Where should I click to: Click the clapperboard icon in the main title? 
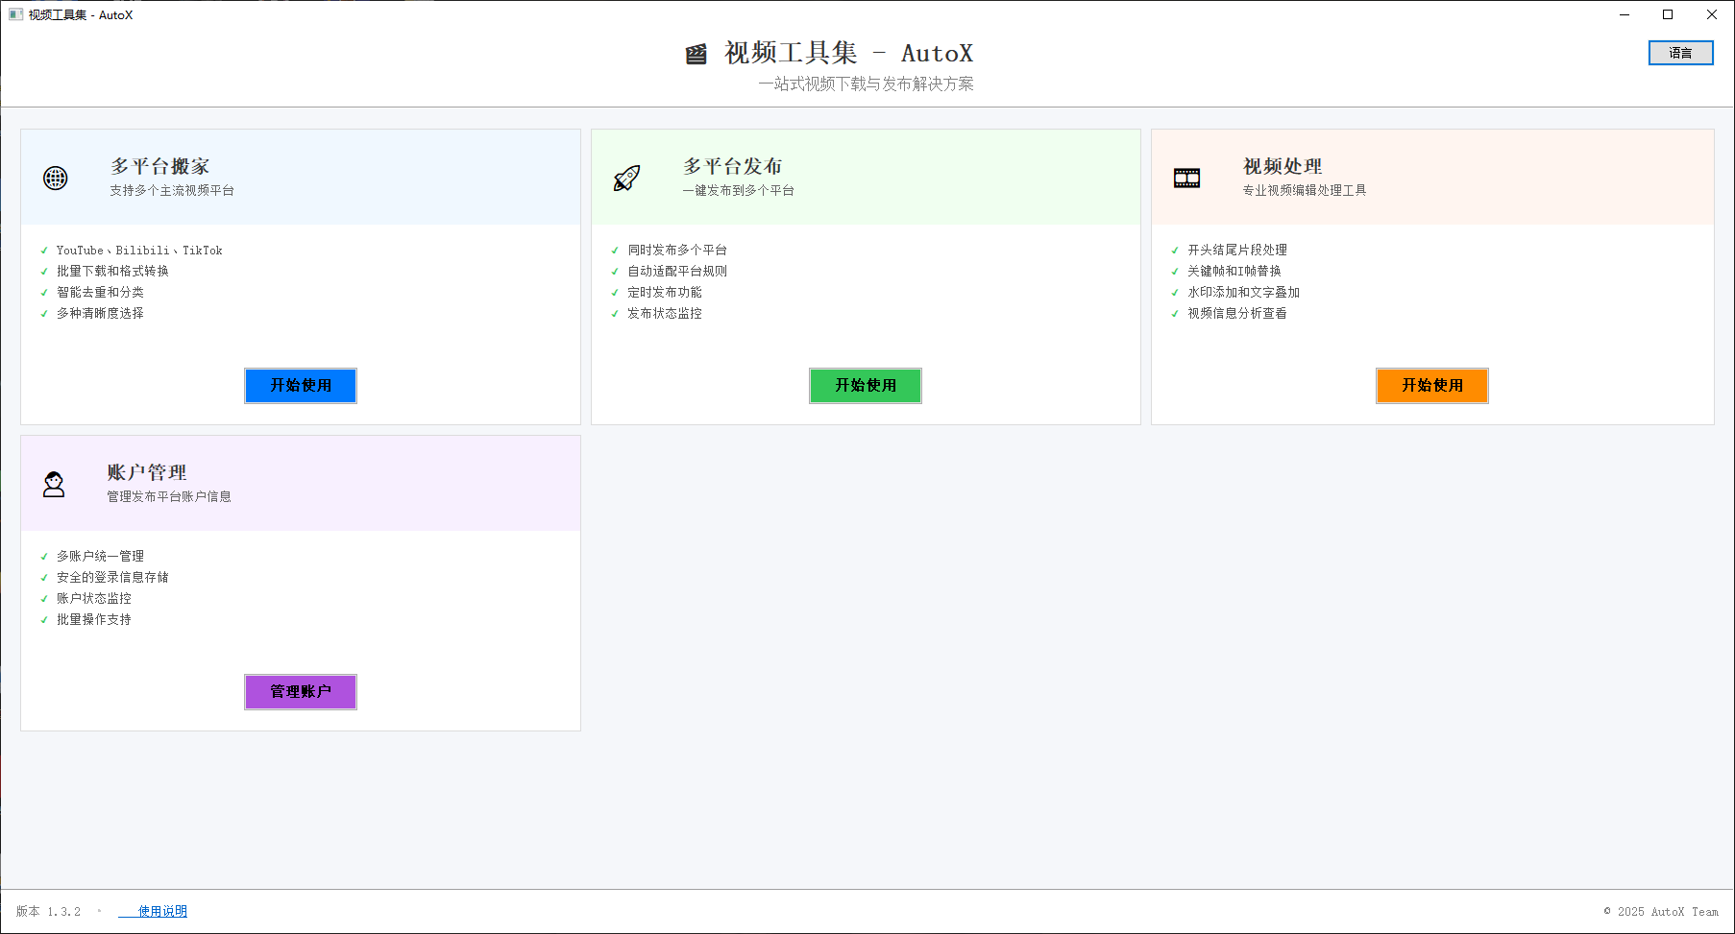tap(695, 53)
